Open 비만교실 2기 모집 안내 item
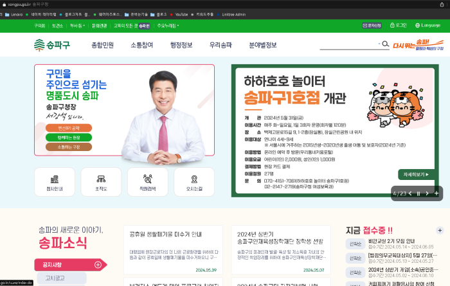450x286 pixels. coord(392,241)
